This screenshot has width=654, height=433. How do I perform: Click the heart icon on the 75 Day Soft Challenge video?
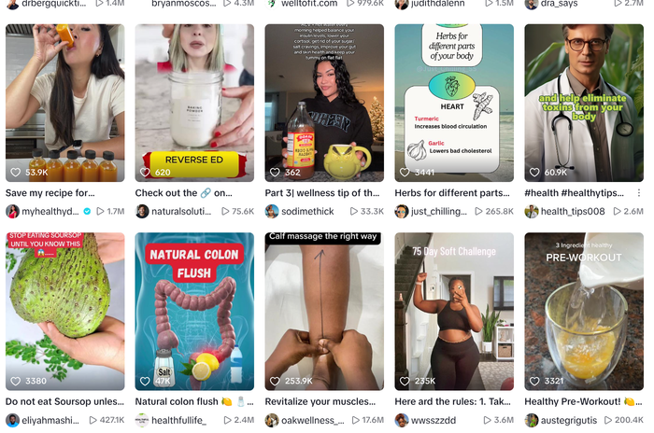405,381
